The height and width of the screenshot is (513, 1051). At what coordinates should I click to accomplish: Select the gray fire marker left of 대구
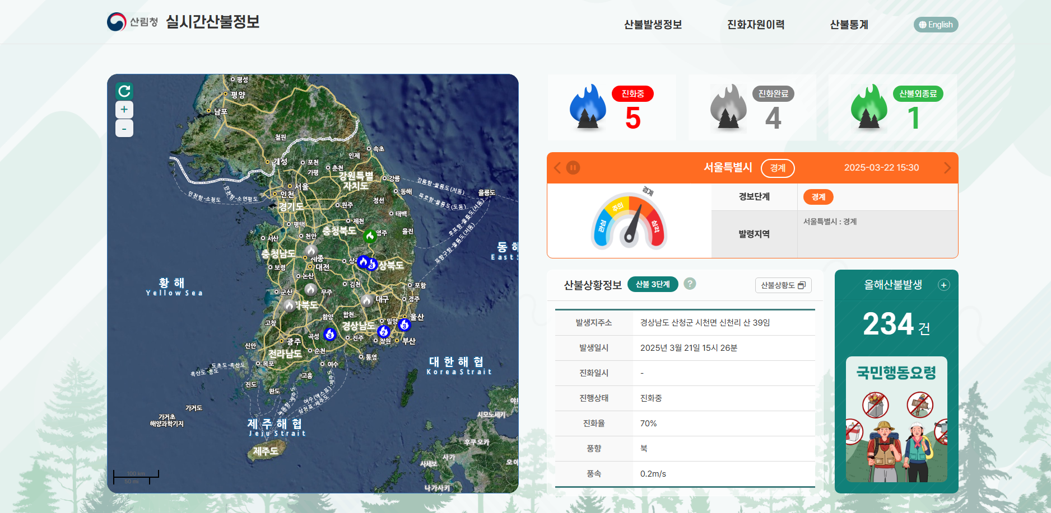tap(366, 300)
